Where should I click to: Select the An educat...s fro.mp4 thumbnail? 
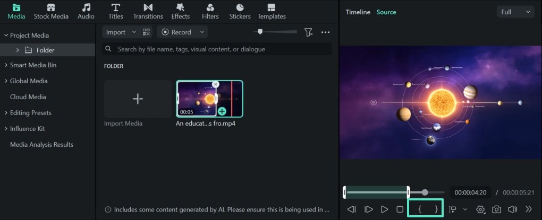[209, 99]
